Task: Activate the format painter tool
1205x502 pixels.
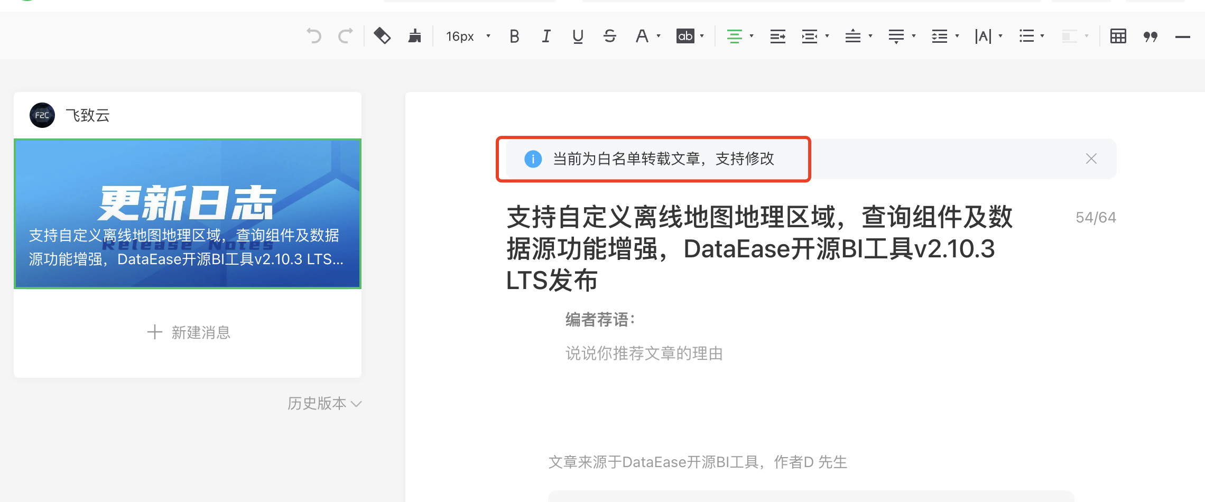Action: tap(382, 36)
